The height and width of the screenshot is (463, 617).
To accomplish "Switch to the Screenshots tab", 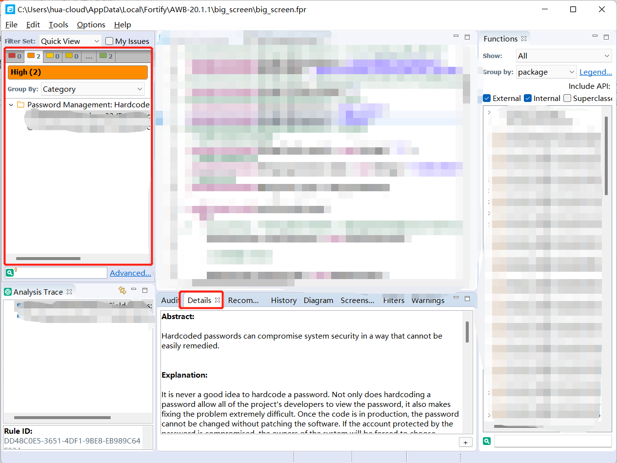I will point(358,300).
